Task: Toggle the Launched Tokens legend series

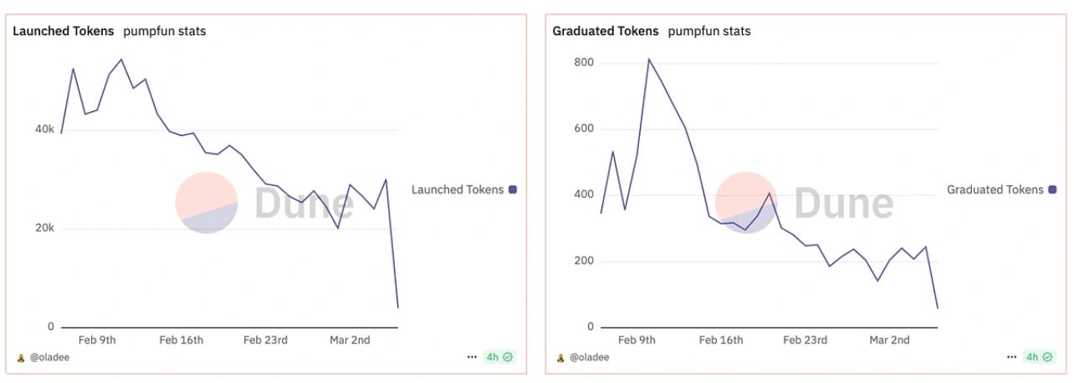Action: pos(458,189)
